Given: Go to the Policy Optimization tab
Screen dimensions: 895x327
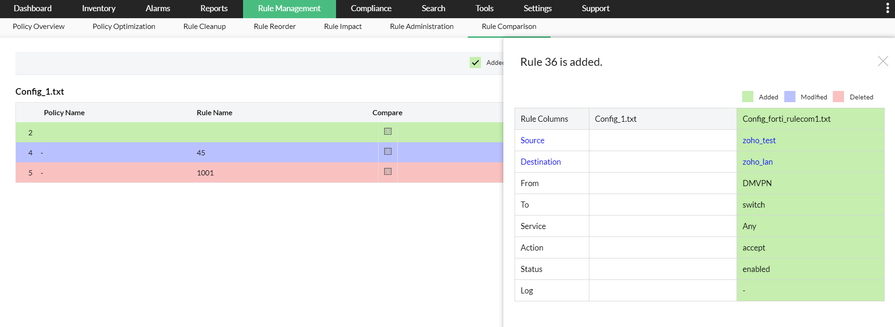Looking at the screenshot, I should coord(124,27).
